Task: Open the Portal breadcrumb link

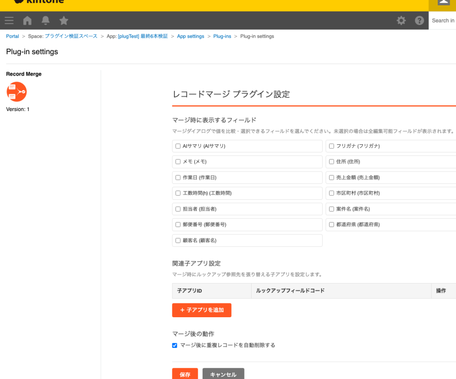Action: click(12, 36)
